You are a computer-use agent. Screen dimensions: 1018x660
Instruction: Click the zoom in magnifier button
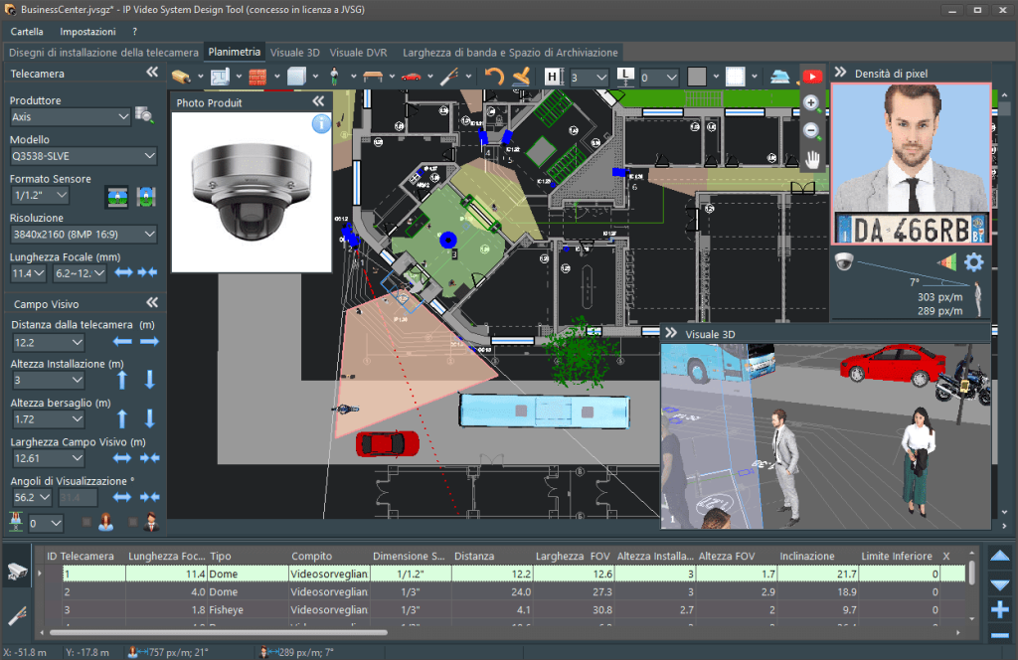[811, 102]
